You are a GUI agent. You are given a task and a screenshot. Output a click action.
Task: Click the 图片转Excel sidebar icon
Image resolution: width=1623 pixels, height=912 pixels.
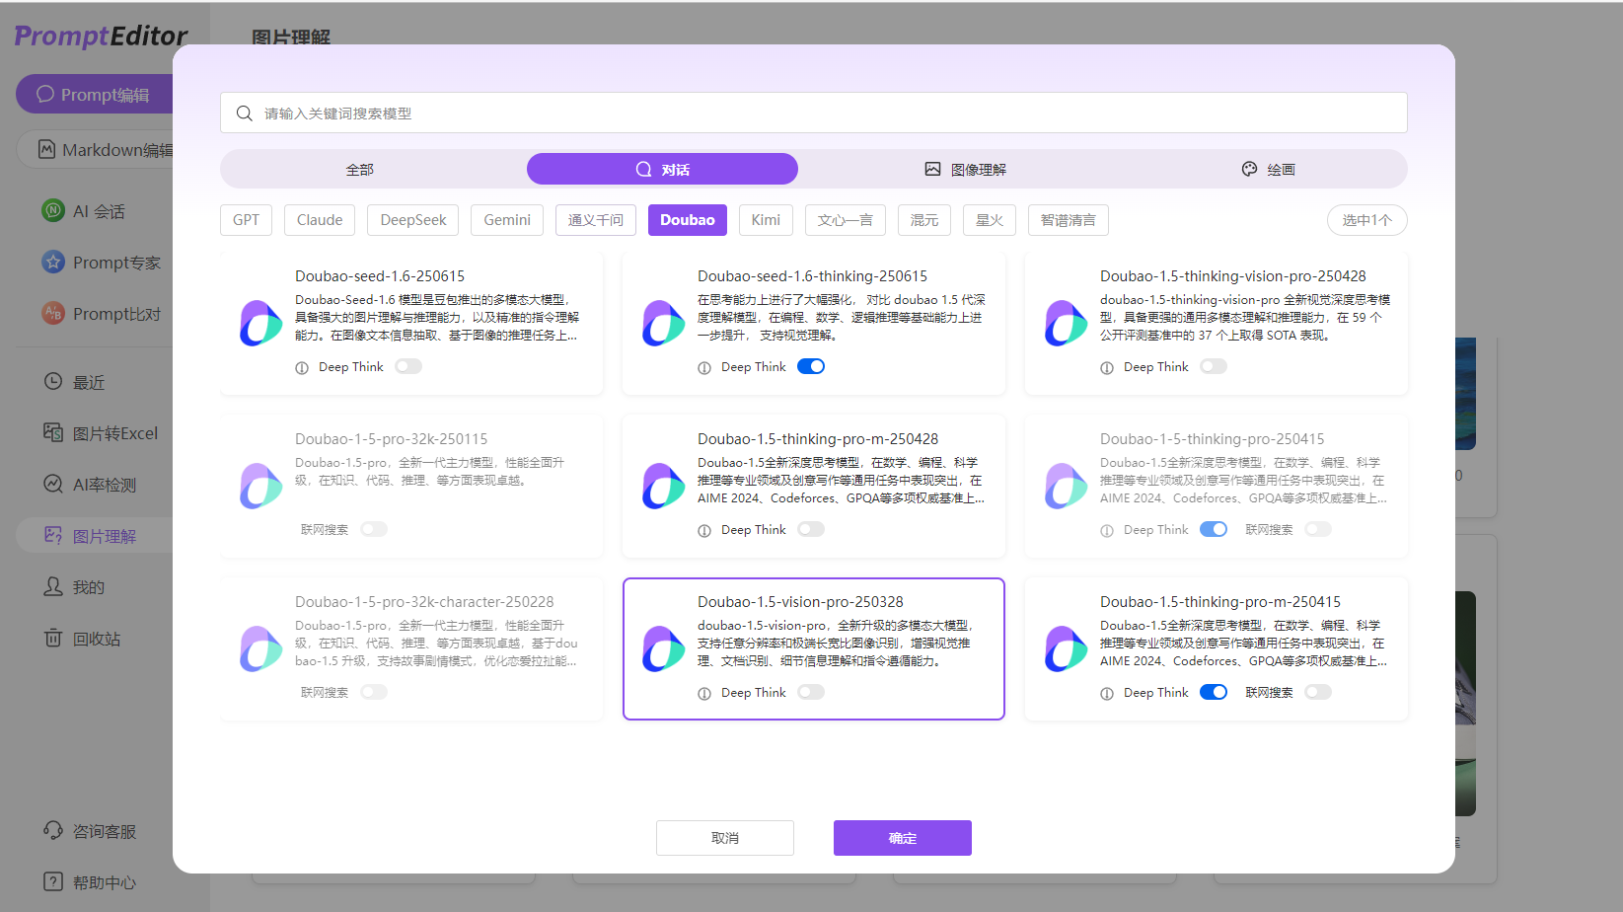[103, 432]
